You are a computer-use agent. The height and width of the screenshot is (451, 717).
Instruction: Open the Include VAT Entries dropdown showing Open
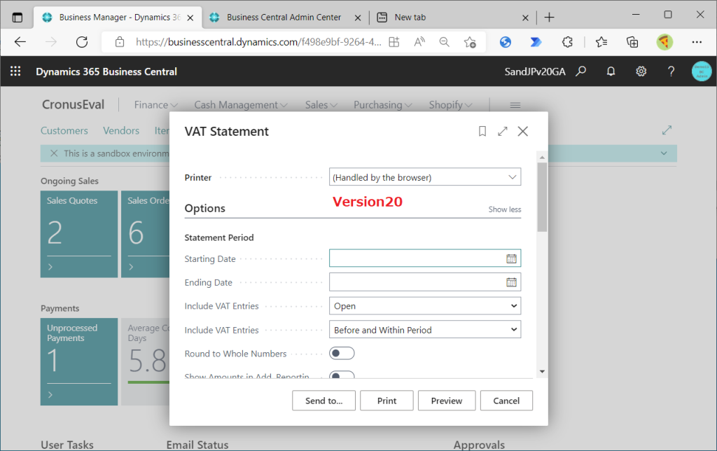tap(425, 306)
